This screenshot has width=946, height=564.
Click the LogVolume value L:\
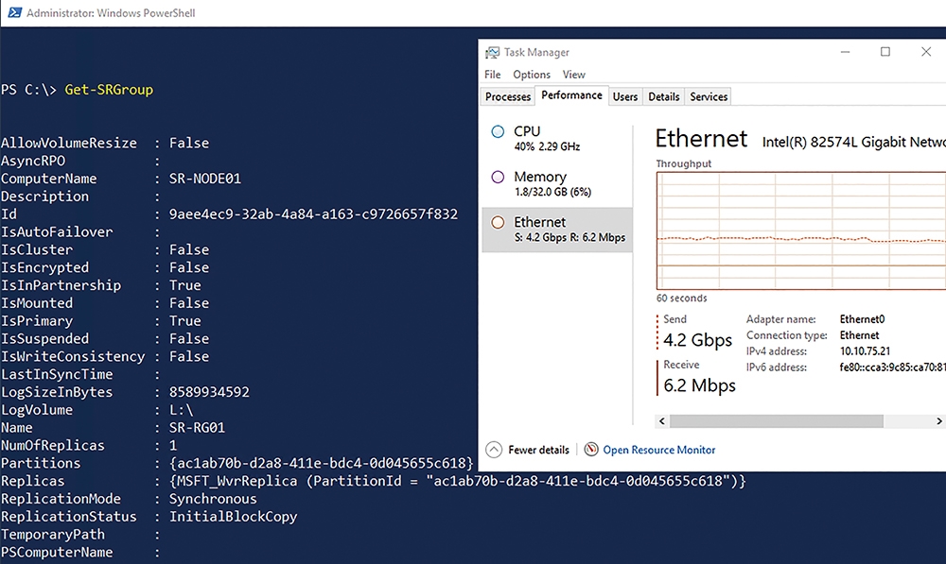(181, 410)
